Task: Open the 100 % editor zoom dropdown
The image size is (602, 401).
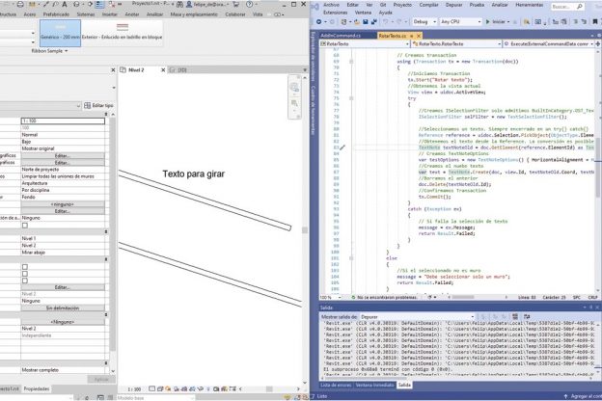Action: [330, 297]
